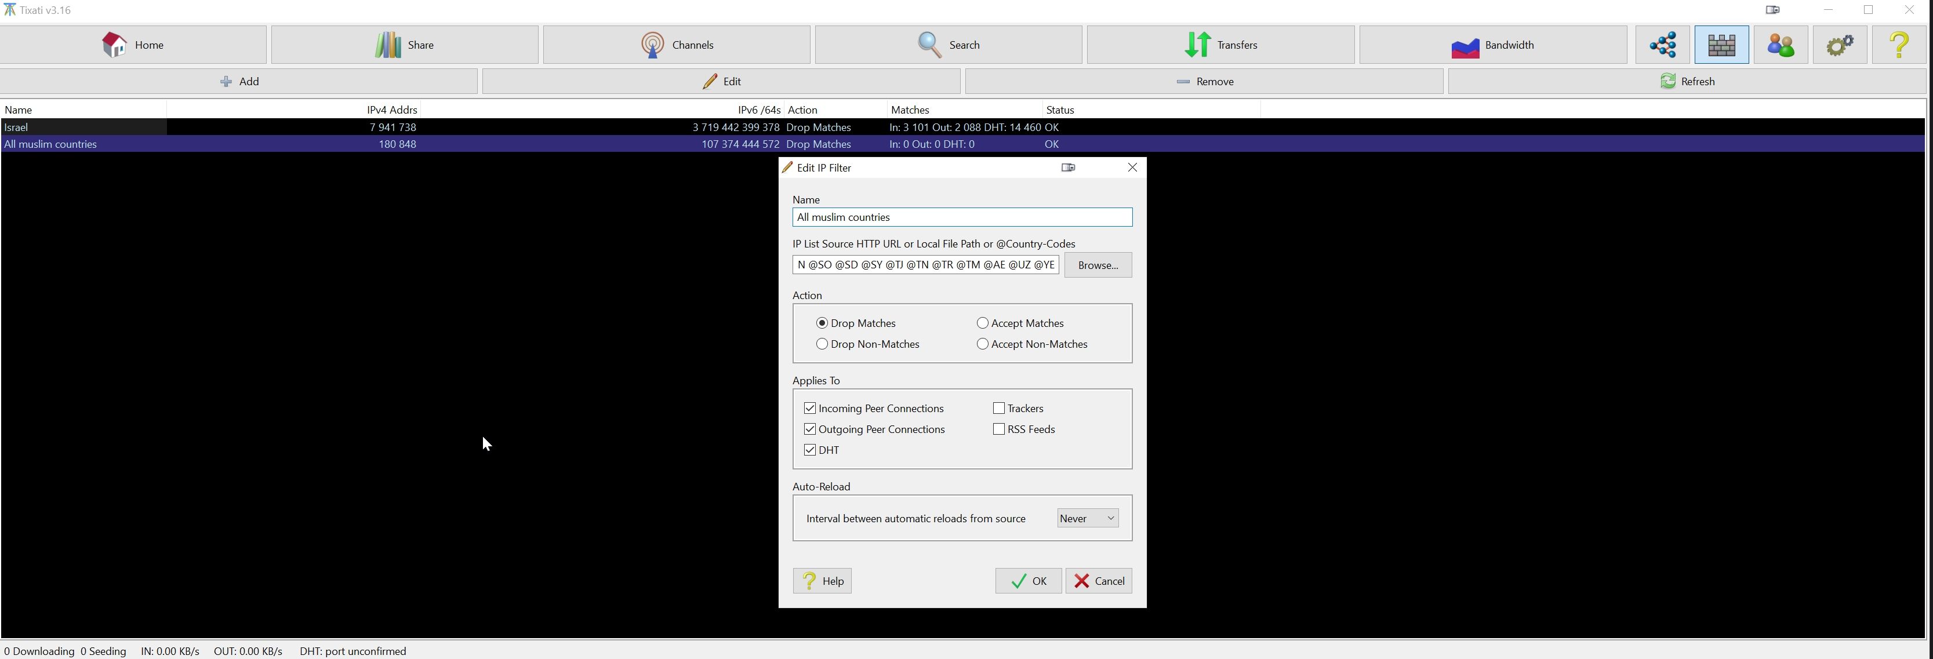This screenshot has height=659, width=1933.
Task: Click the yellow Help question mark icon
Action: (x=1899, y=45)
